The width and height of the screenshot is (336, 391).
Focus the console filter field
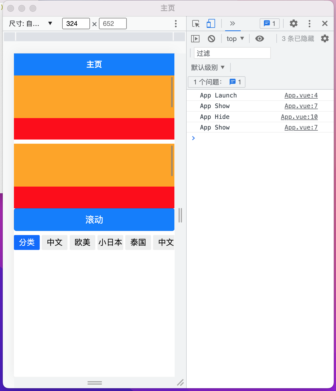[x=232, y=53]
